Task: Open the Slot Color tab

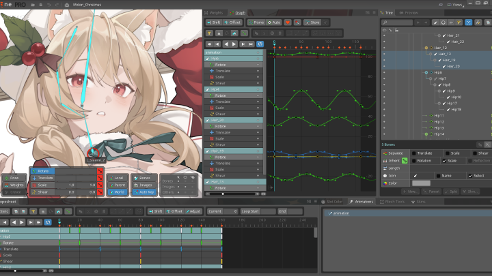Action: (331, 202)
